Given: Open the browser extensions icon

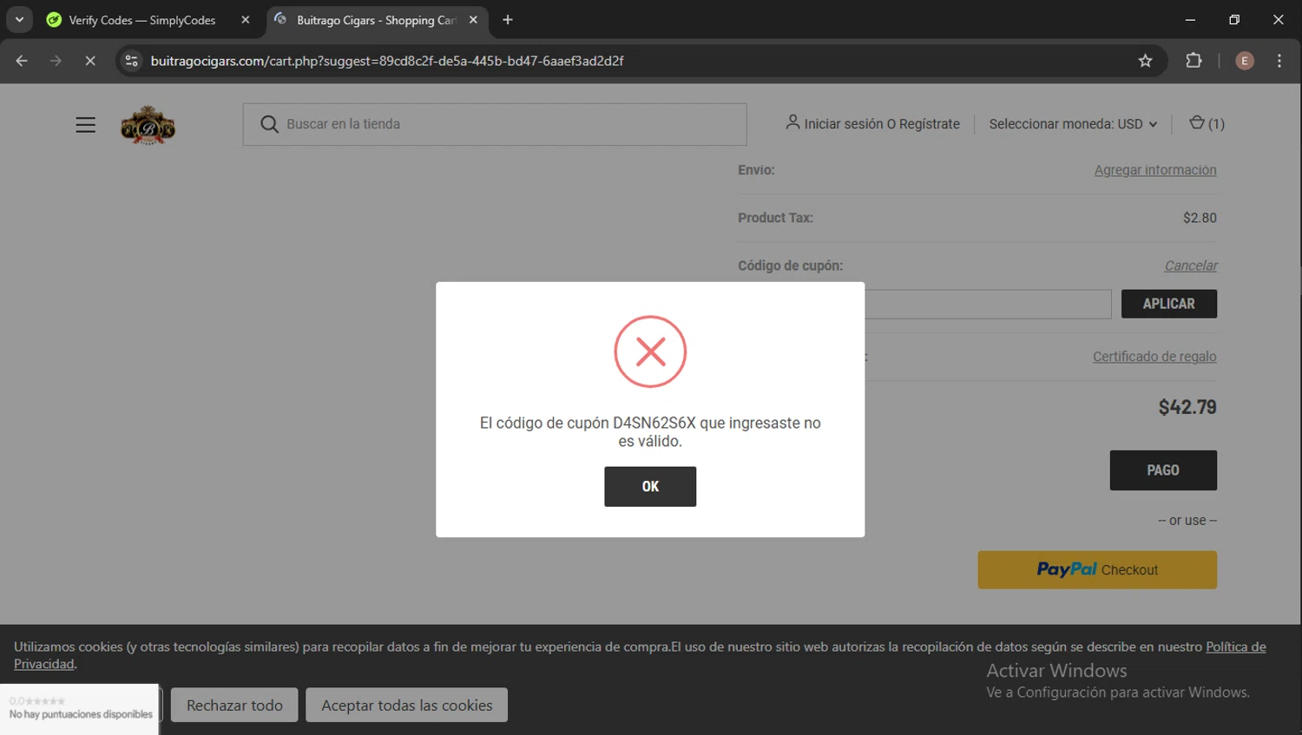Looking at the screenshot, I should [1193, 61].
